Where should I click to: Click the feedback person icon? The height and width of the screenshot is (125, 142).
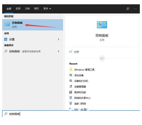(x=128, y=9)
